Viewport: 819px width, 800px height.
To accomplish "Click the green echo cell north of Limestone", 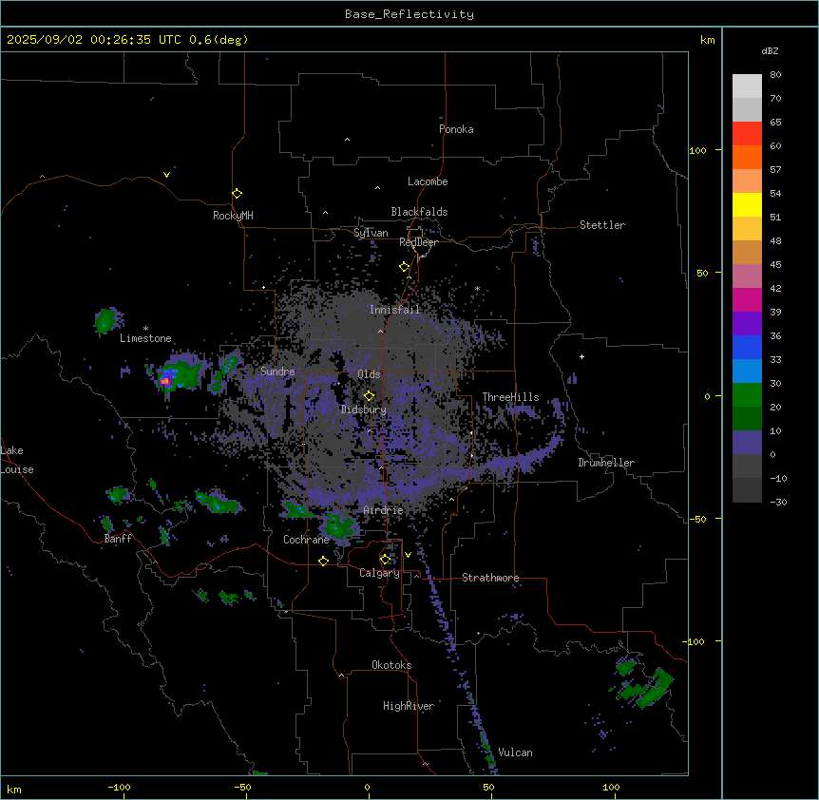I will [107, 320].
